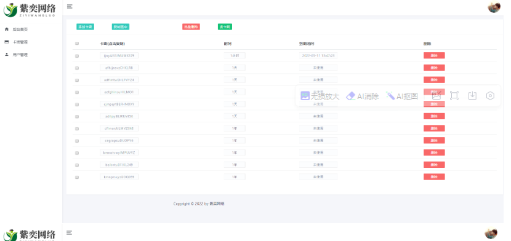
Task: Delete the card kmnpsxyzGOQ059 row
Action: (x=434, y=177)
